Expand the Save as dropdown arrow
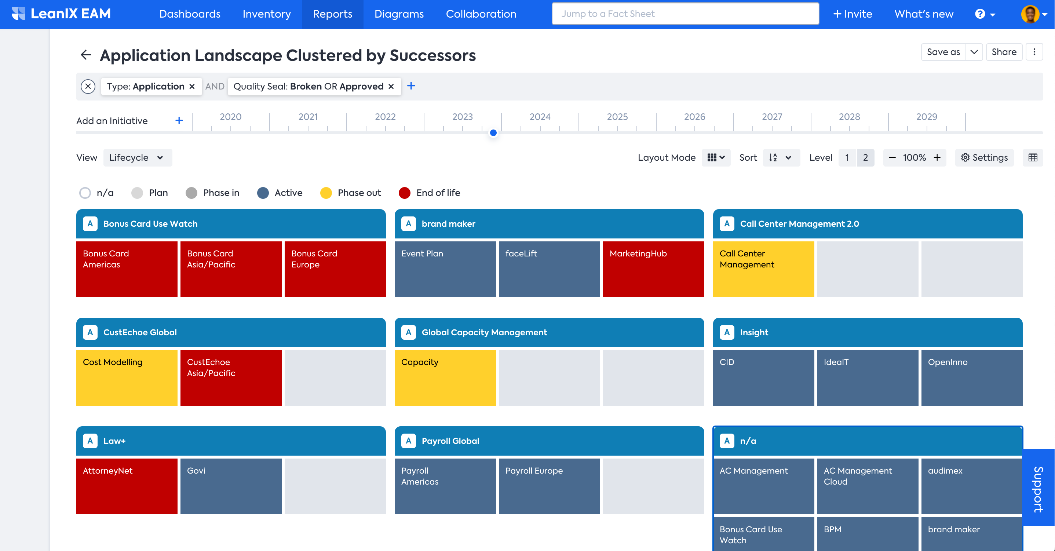The width and height of the screenshot is (1055, 551). coord(974,52)
